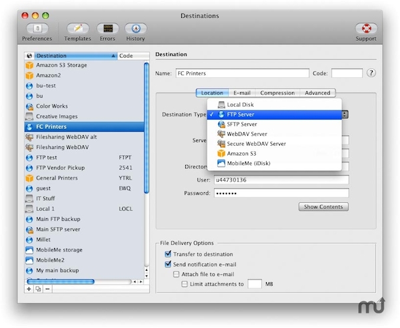
Task: Enable Attach file to e-mail checkbox
Action: click(177, 274)
